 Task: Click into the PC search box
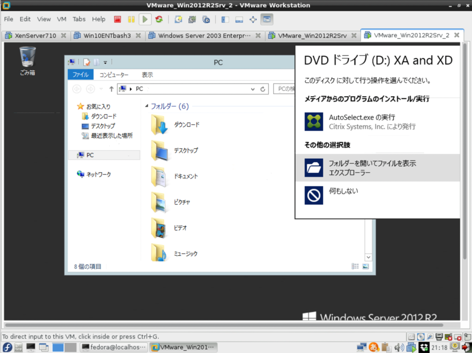pos(284,89)
